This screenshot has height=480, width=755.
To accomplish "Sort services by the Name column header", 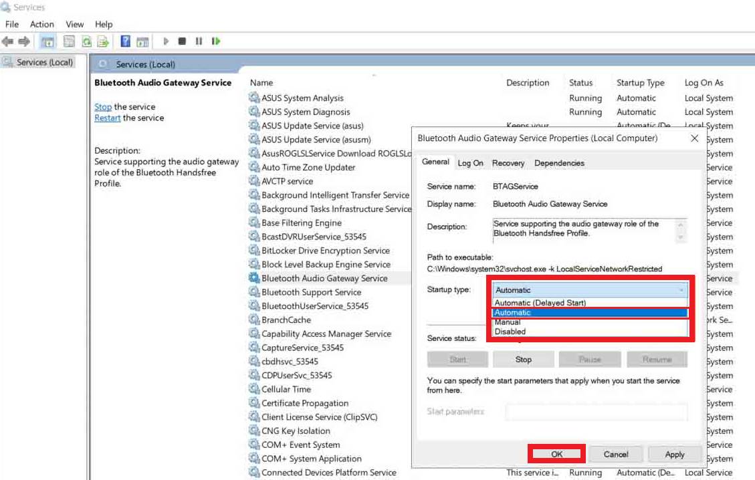I will click(x=261, y=83).
